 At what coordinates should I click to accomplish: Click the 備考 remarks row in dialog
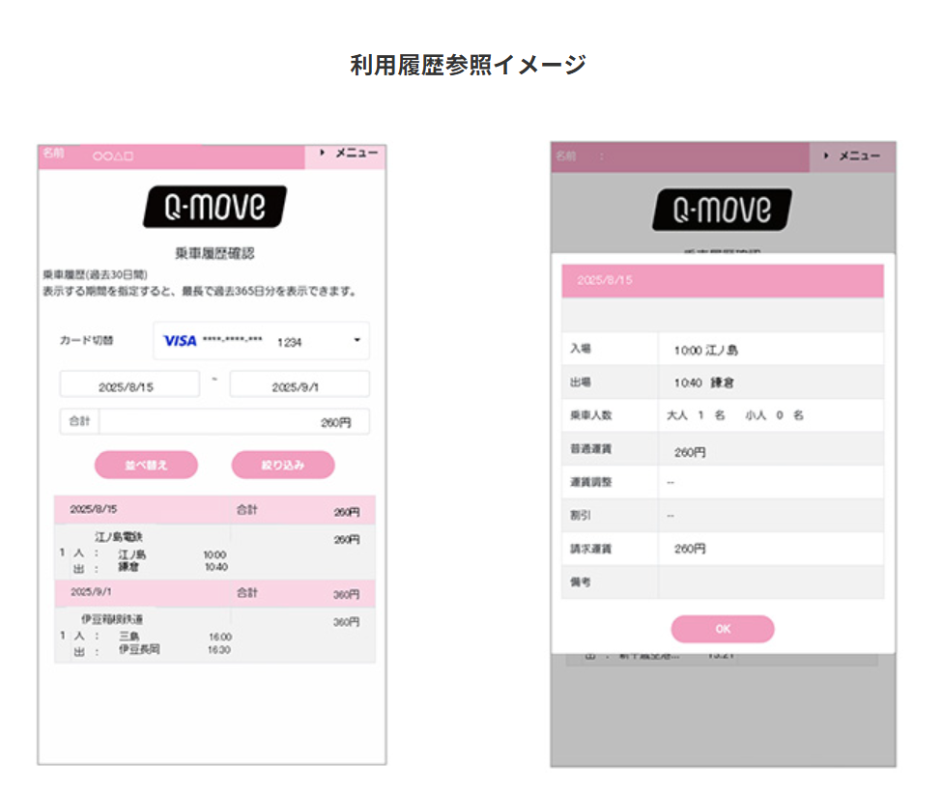click(x=723, y=582)
